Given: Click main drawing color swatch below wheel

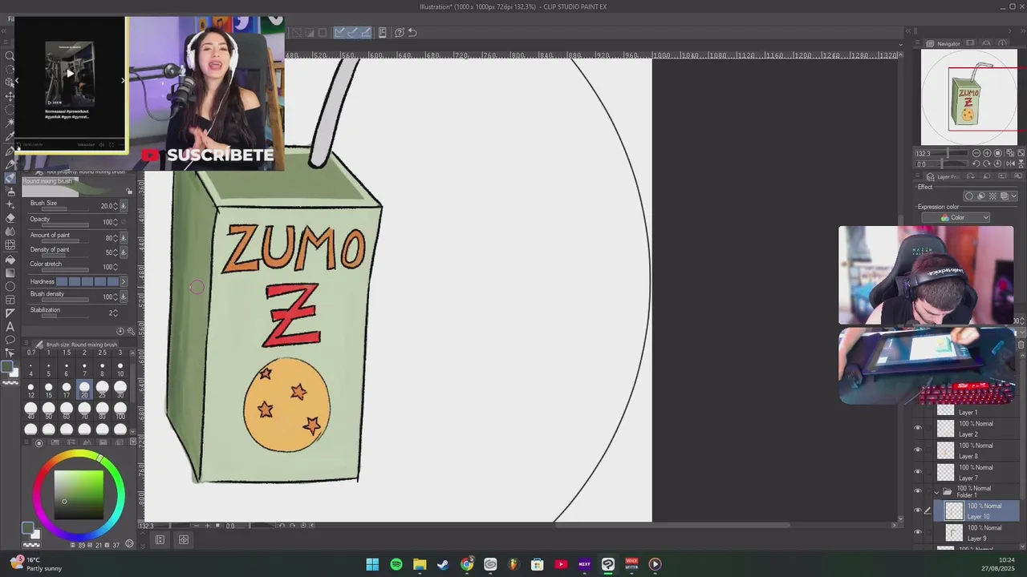Looking at the screenshot, I should pos(26,527).
